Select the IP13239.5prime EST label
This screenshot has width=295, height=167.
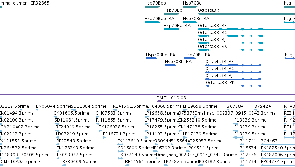250,134
